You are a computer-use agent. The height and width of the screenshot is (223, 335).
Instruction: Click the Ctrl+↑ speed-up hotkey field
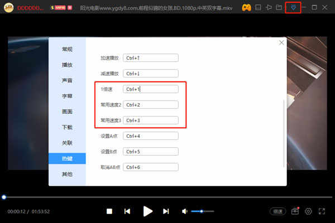coord(151,58)
